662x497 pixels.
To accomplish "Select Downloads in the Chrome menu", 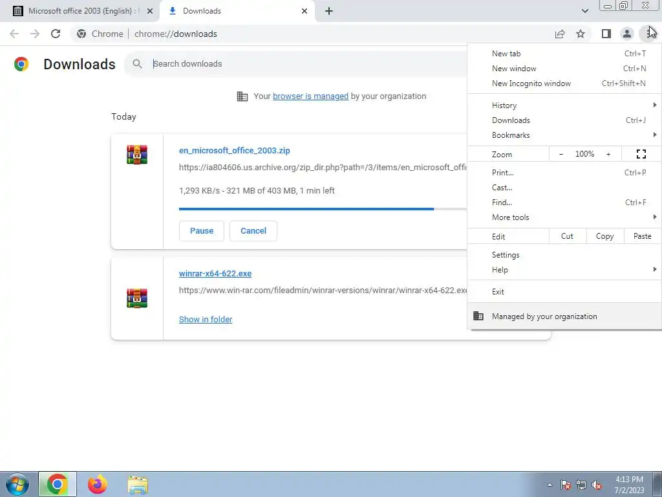I will pos(564,120).
